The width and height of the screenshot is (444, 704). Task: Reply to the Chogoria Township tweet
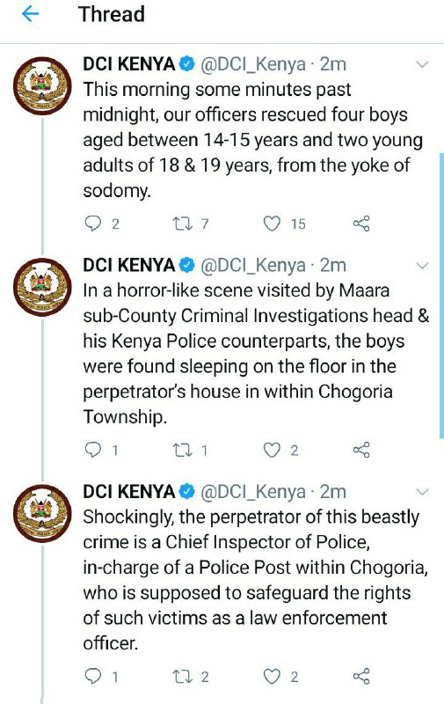click(x=93, y=450)
